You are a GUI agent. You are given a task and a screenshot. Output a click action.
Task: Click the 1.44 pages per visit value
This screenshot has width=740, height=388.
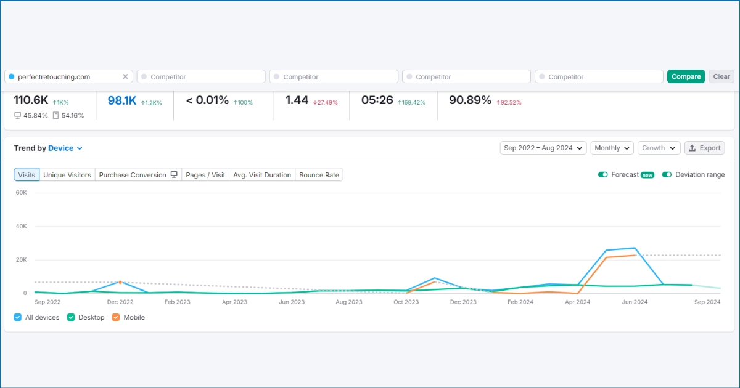[x=297, y=100]
